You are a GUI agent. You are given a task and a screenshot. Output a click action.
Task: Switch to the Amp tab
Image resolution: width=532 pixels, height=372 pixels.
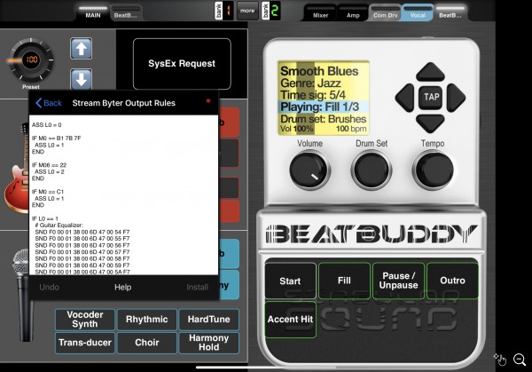tap(353, 13)
